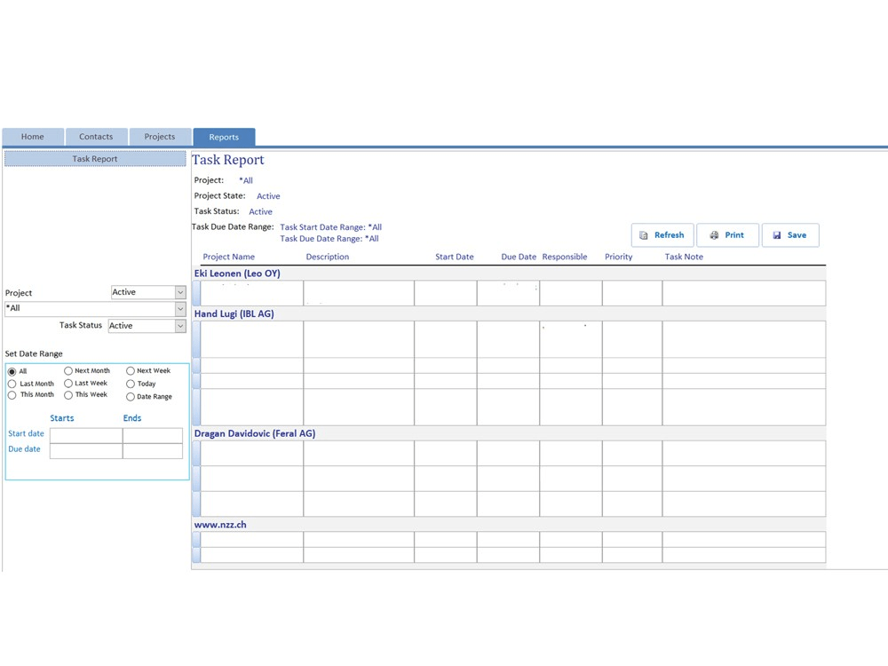This screenshot has width=888, height=666.
Task: Click the Active link beside Project State
Action: pos(268,195)
